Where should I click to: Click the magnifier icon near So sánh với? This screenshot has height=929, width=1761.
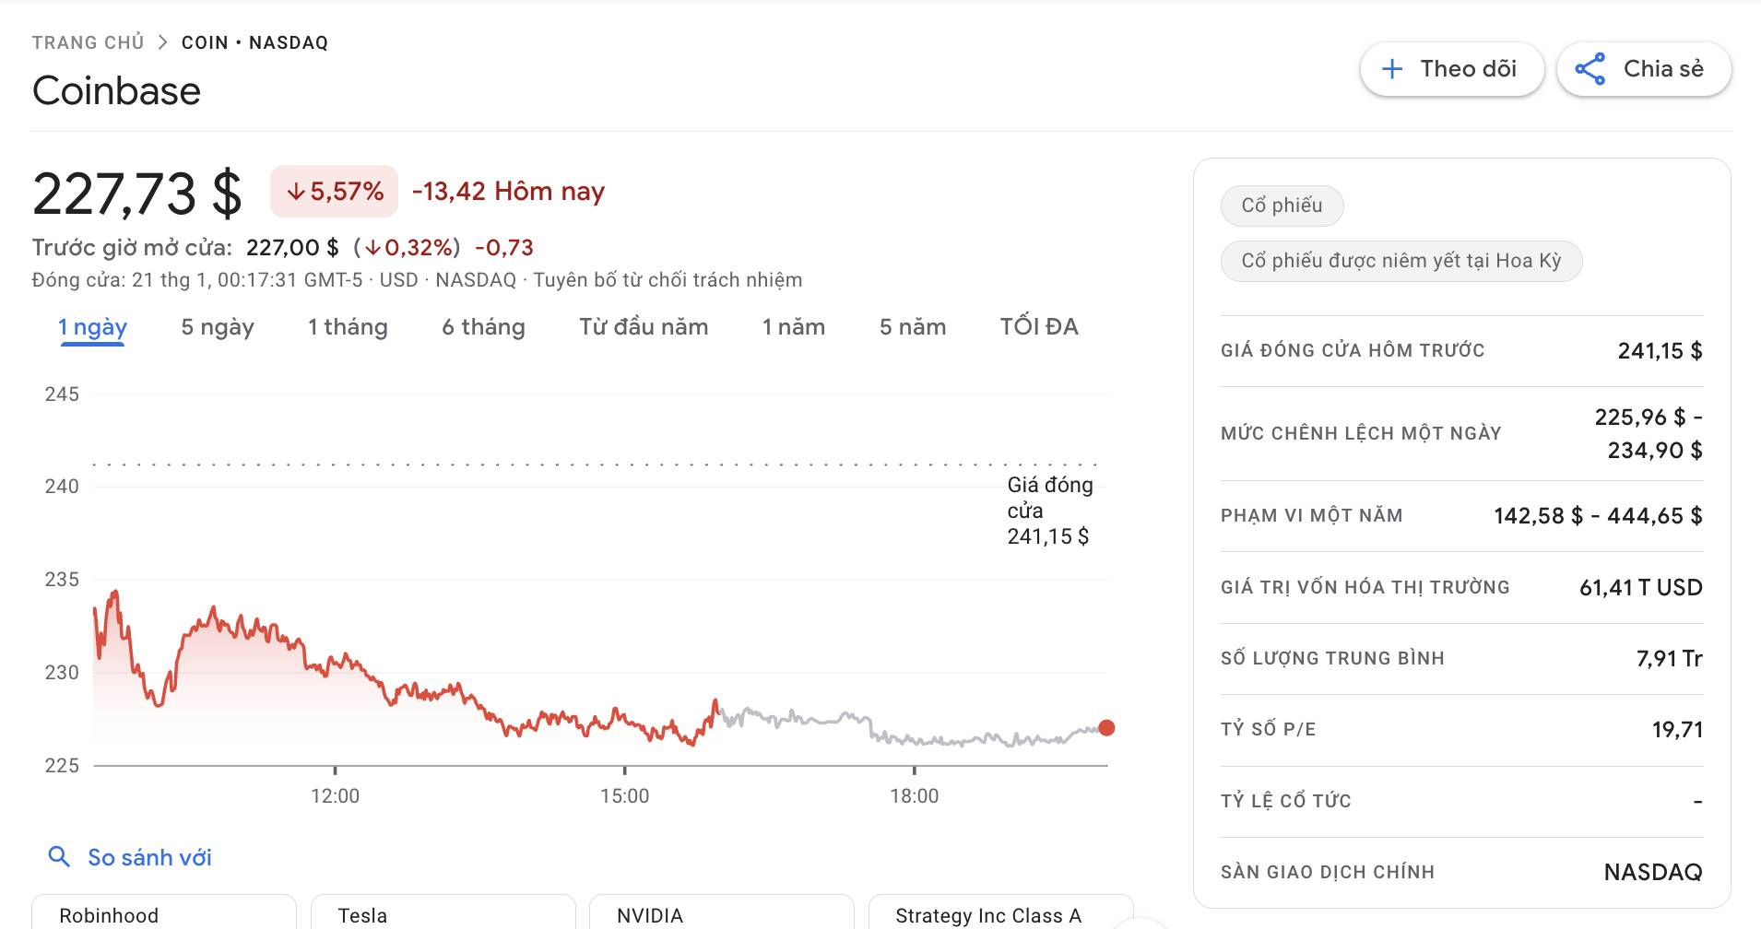tap(59, 857)
